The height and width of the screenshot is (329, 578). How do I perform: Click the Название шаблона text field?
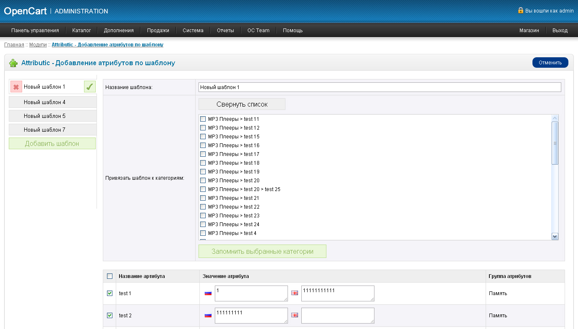(x=379, y=87)
